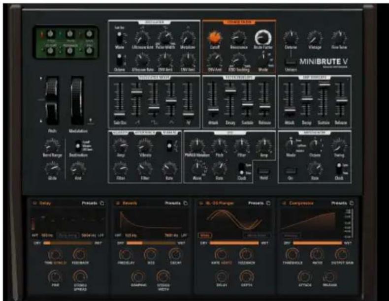Click the Flanger Depth knob
Screen dimensions: 389x301
[x=246, y=276]
